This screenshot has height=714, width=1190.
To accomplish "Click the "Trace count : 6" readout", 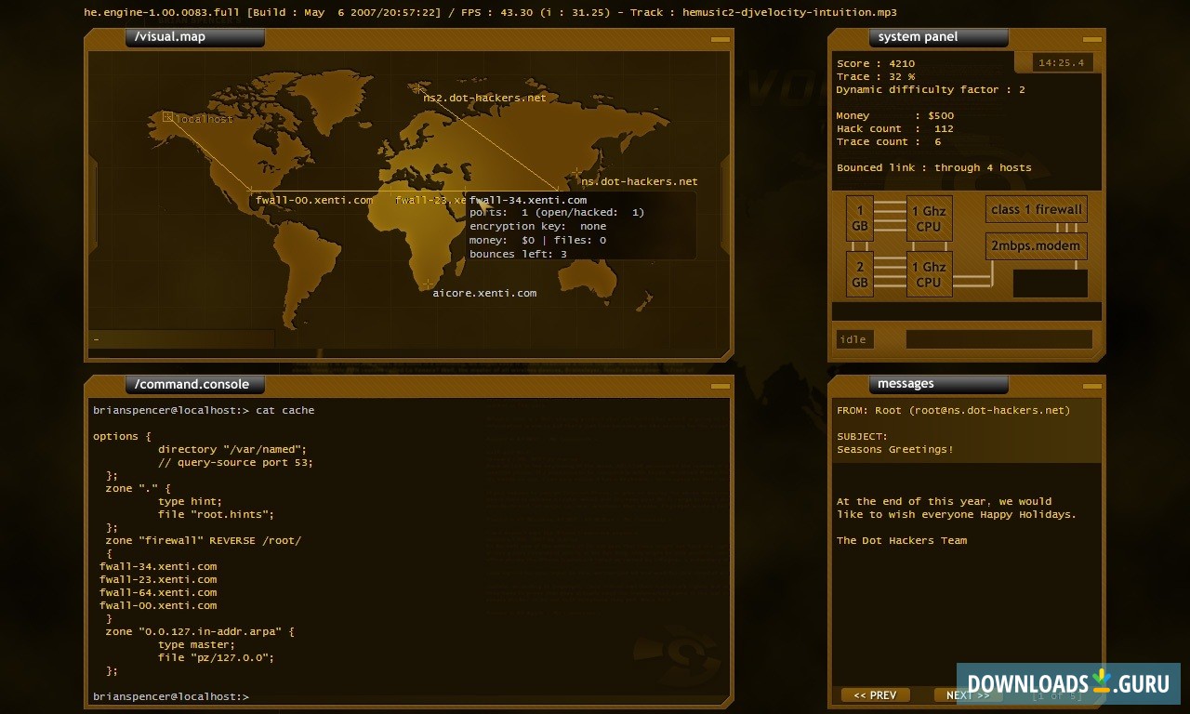I will tap(889, 142).
